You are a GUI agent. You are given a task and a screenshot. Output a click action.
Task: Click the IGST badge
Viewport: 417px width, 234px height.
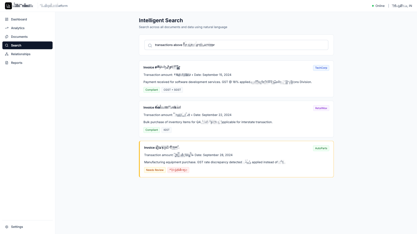167,130
